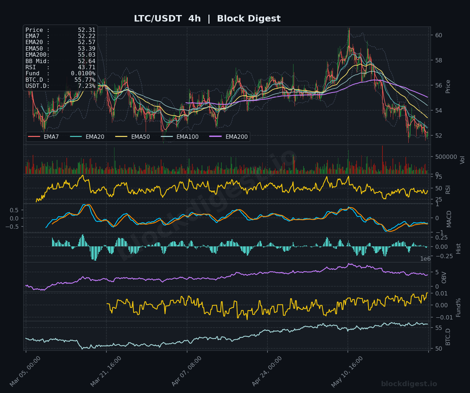Click the Price axis label
The width and height of the screenshot is (470, 393).
pyautogui.click(x=448, y=86)
